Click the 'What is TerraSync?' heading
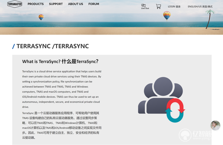This screenshot has height=145, width=223. [60, 61]
